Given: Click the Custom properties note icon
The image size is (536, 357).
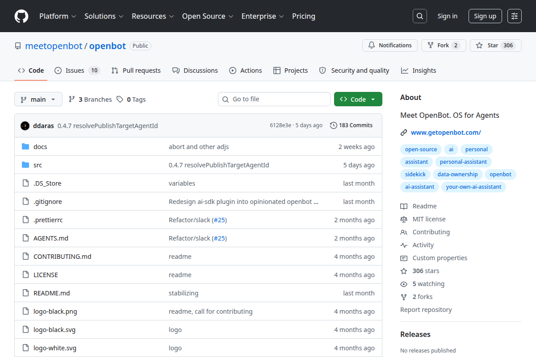Looking at the screenshot, I should click(x=404, y=258).
